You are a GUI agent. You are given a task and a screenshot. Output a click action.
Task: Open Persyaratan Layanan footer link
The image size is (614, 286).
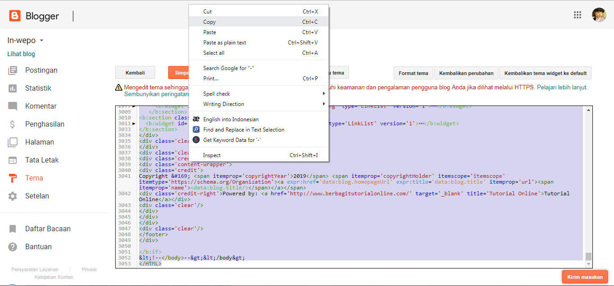35,269
